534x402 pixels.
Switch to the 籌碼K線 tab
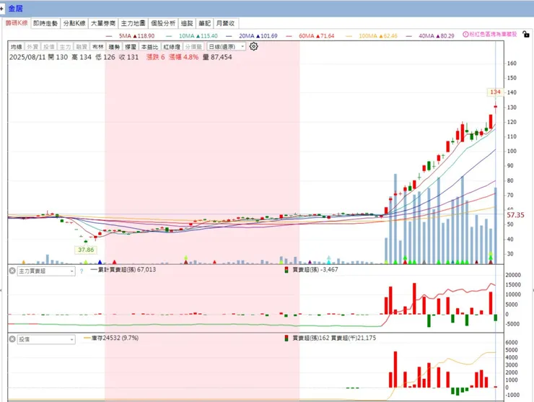(x=17, y=23)
